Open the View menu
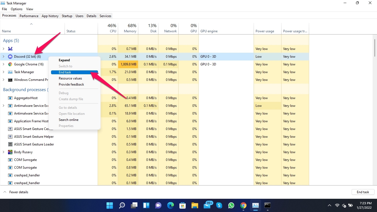The height and width of the screenshot is (212, 377). (x=30, y=9)
